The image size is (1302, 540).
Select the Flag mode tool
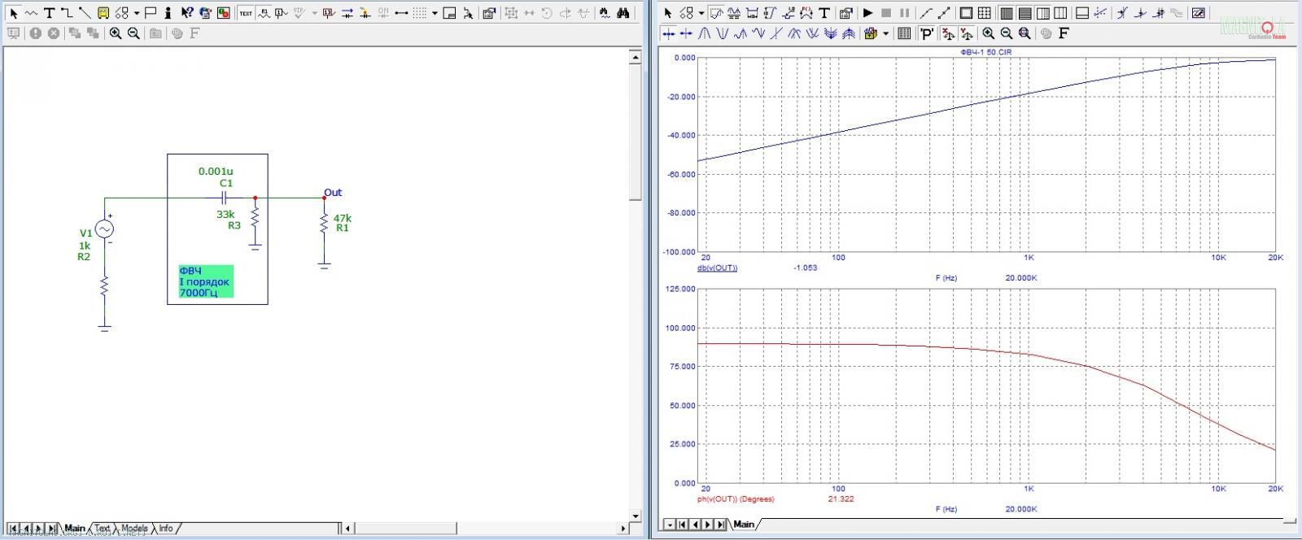click(x=151, y=13)
